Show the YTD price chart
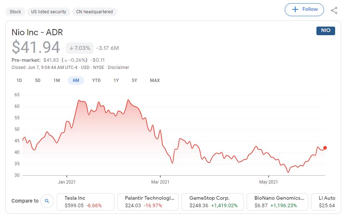 tap(96, 80)
